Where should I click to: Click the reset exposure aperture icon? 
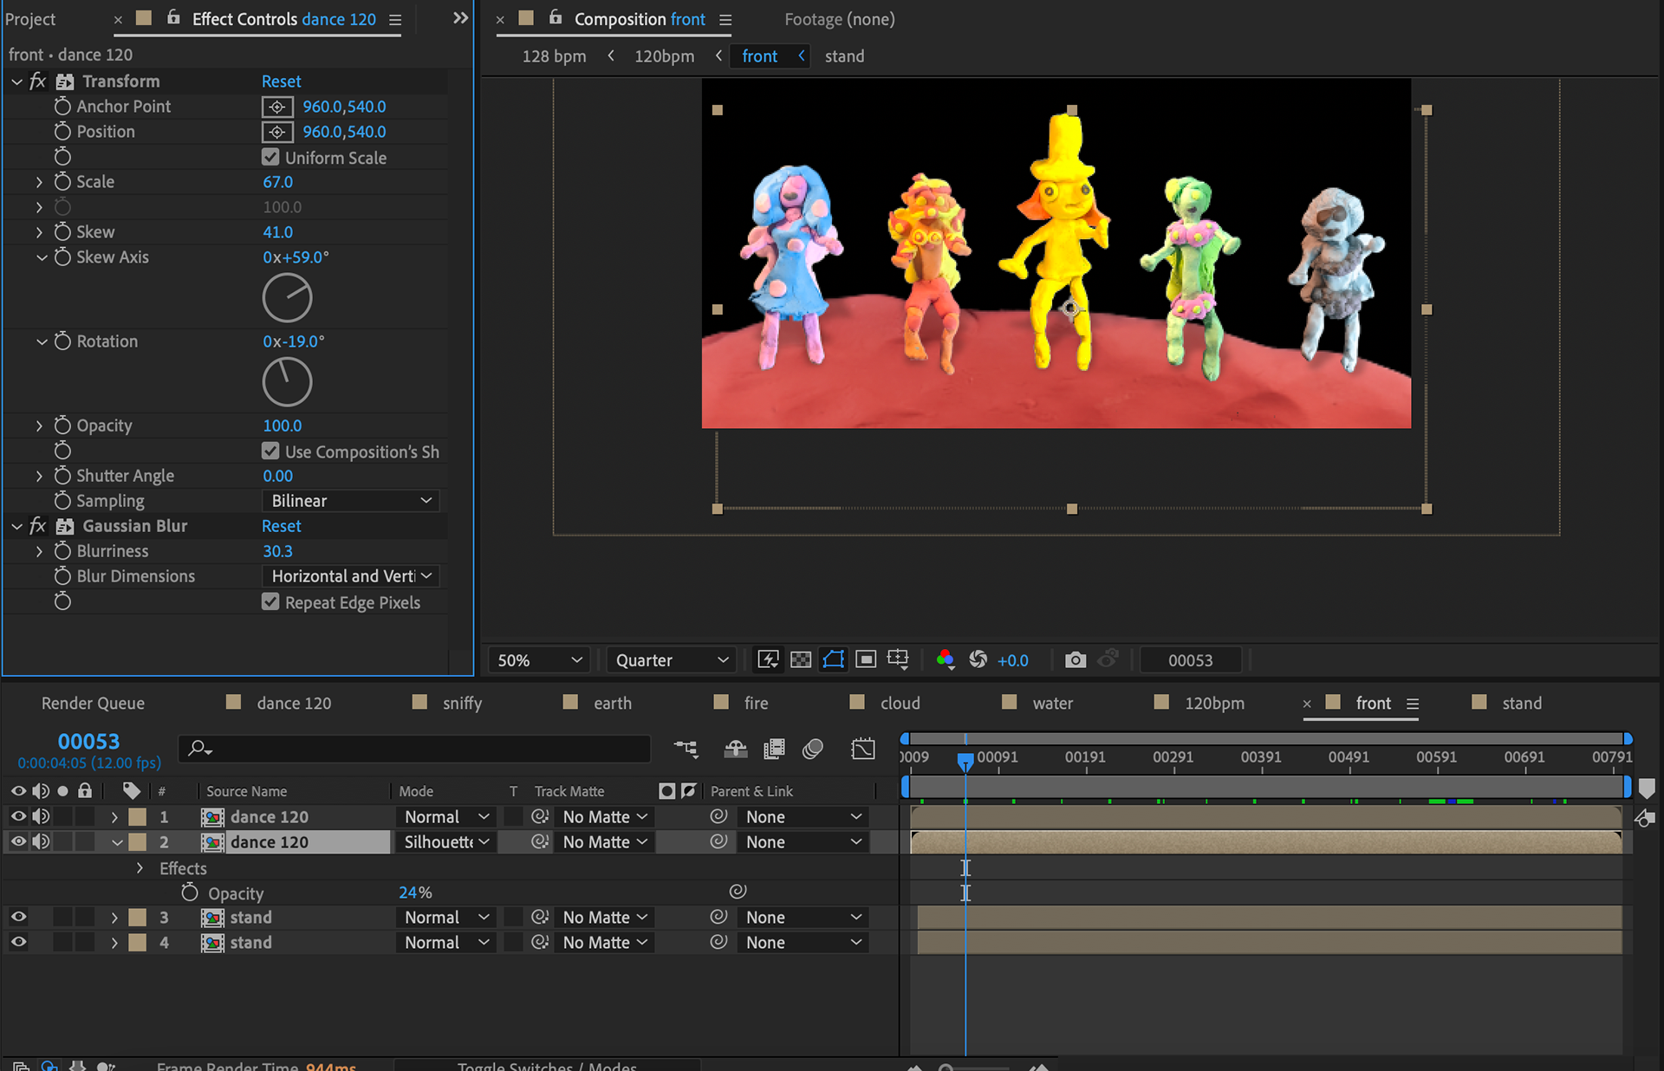pos(978,660)
